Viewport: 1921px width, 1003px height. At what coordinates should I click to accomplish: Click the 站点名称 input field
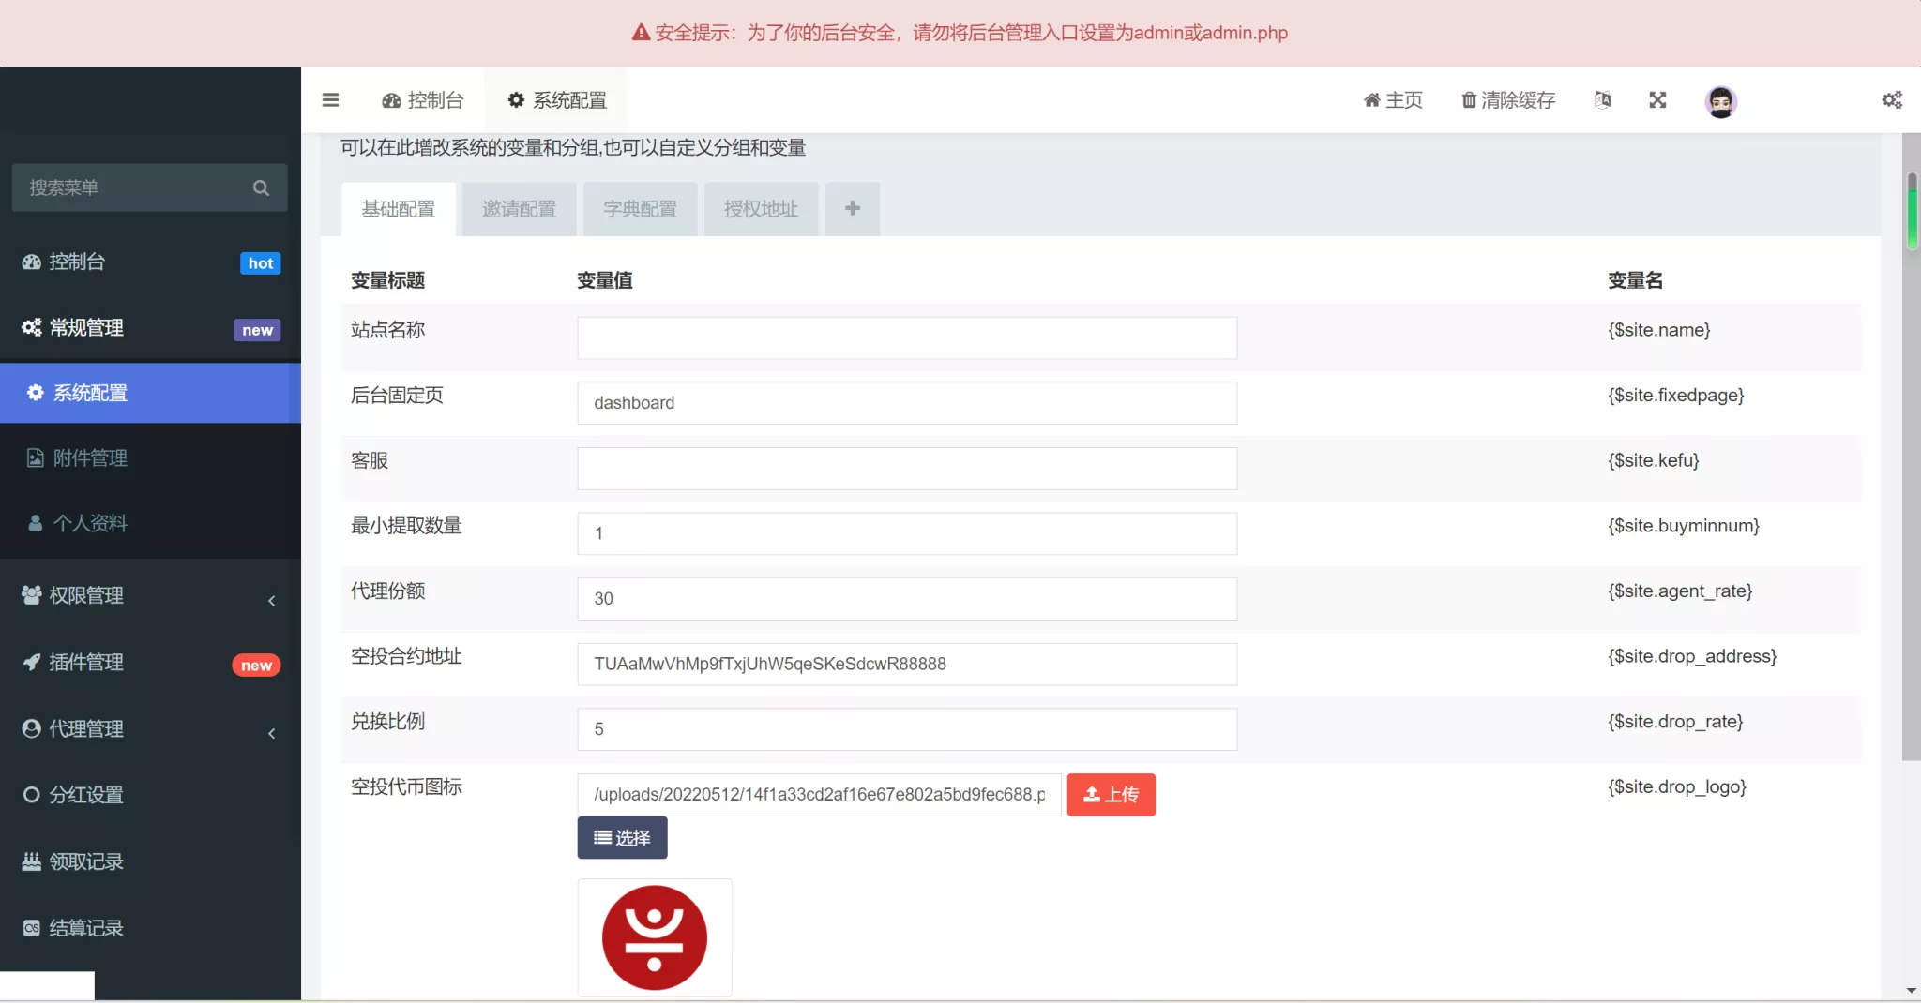tap(906, 337)
